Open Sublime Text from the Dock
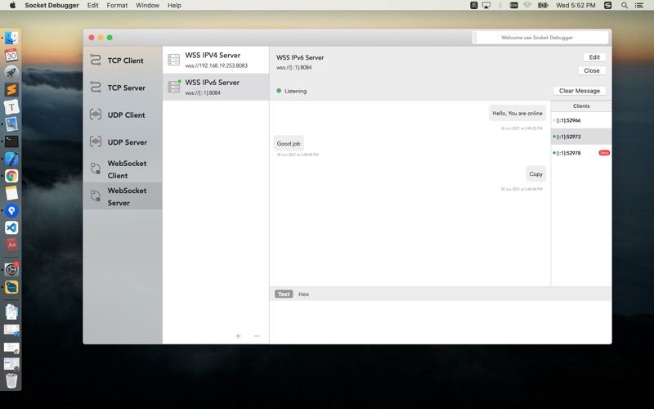Image resolution: width=654 pixels, height=409 pixels. (11, 89)
